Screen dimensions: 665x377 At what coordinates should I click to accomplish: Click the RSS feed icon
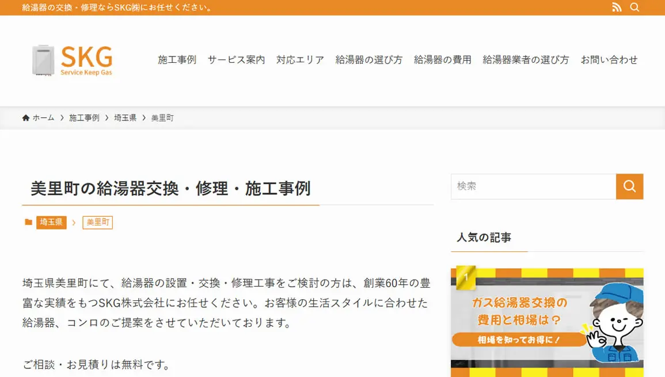point(617,7)
